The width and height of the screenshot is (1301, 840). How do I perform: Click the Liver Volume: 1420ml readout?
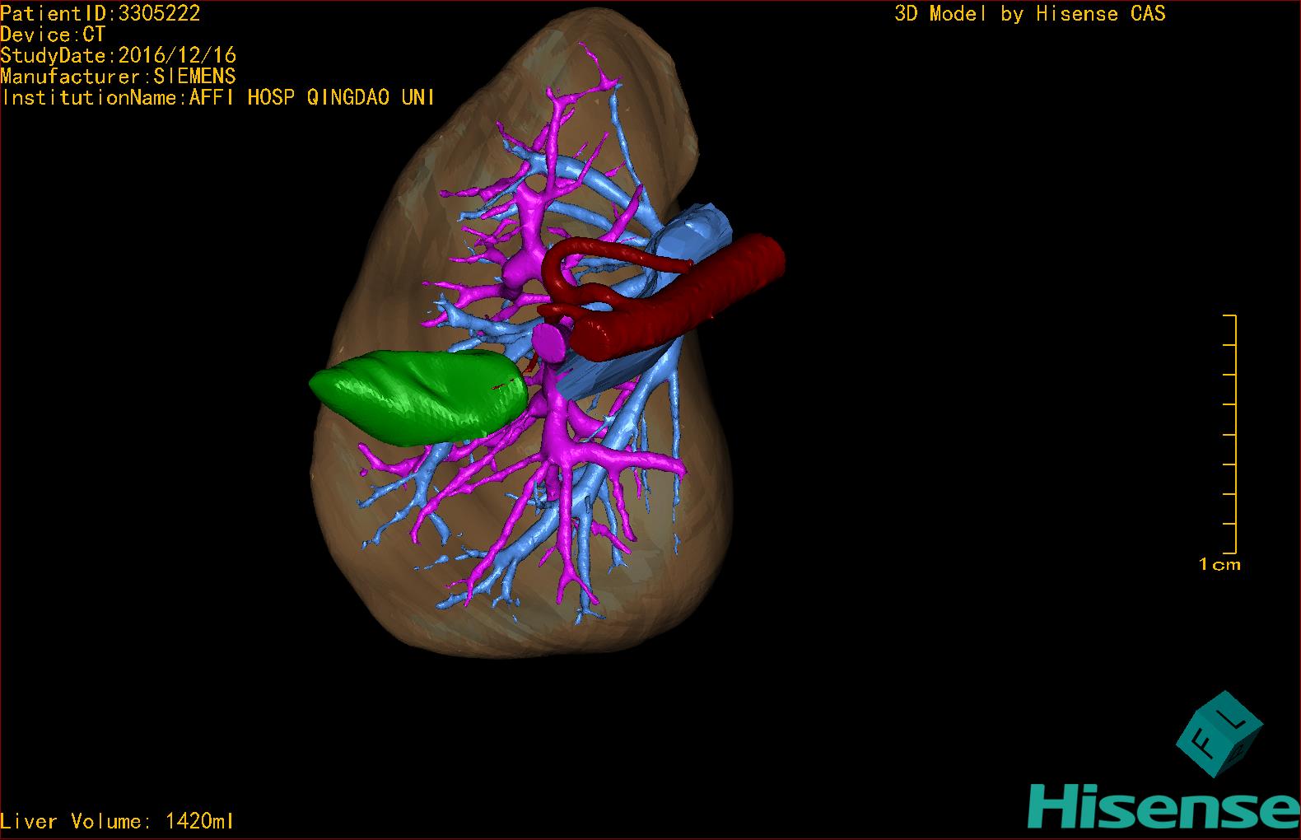(118, 821)
